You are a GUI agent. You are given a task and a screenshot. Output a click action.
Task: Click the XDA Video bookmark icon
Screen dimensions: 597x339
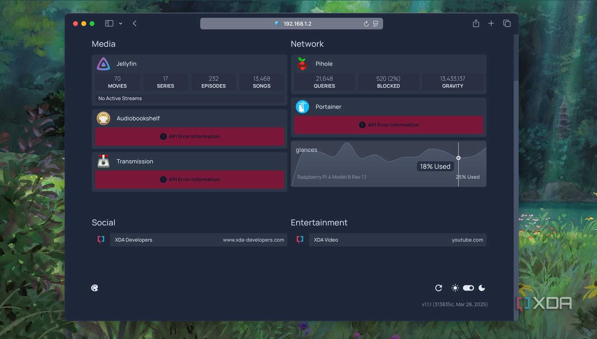(x=300, y=239)
